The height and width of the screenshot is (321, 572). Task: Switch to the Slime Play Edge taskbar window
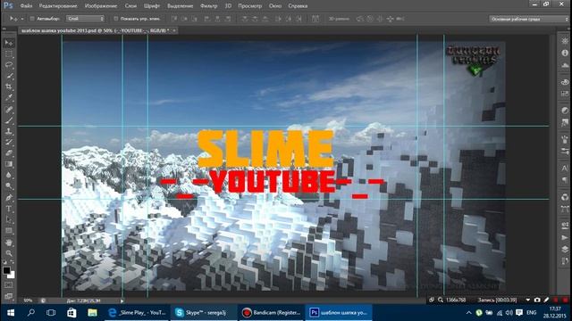(x=138, y=313)
